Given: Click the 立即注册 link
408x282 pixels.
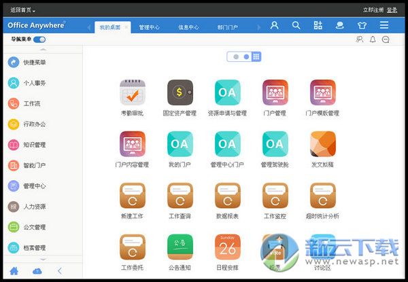Looking at the screenshot, I should point(373,10).
